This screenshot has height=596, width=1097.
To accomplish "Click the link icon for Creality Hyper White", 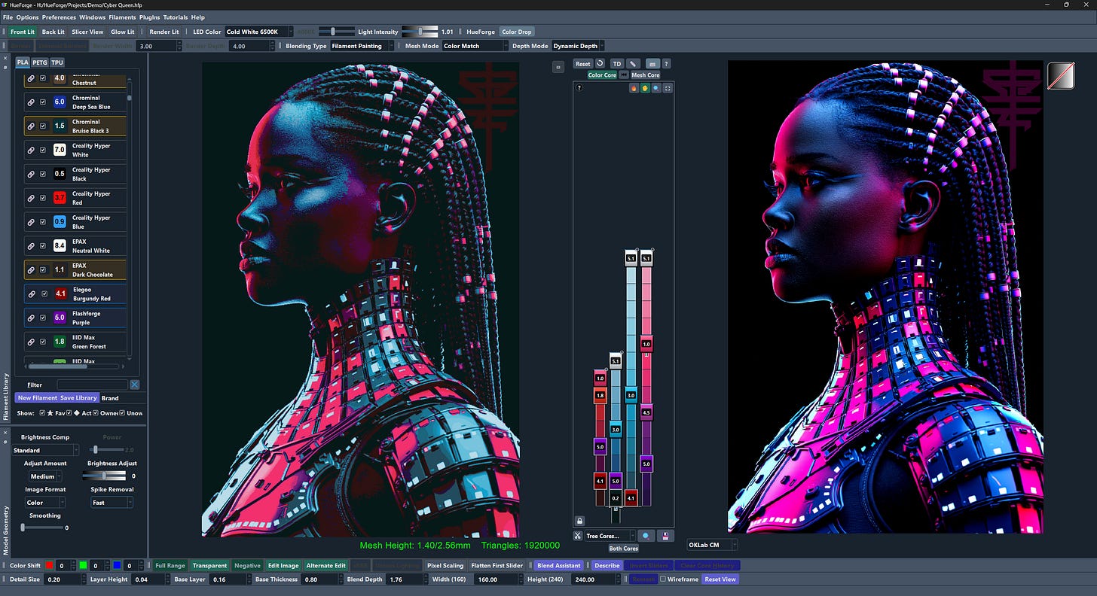I will [31, 150].
